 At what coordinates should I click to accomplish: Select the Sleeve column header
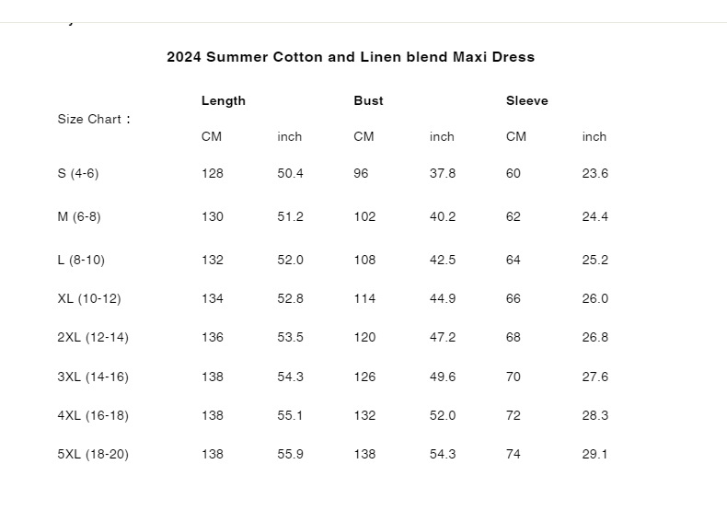tap(526, 100)
